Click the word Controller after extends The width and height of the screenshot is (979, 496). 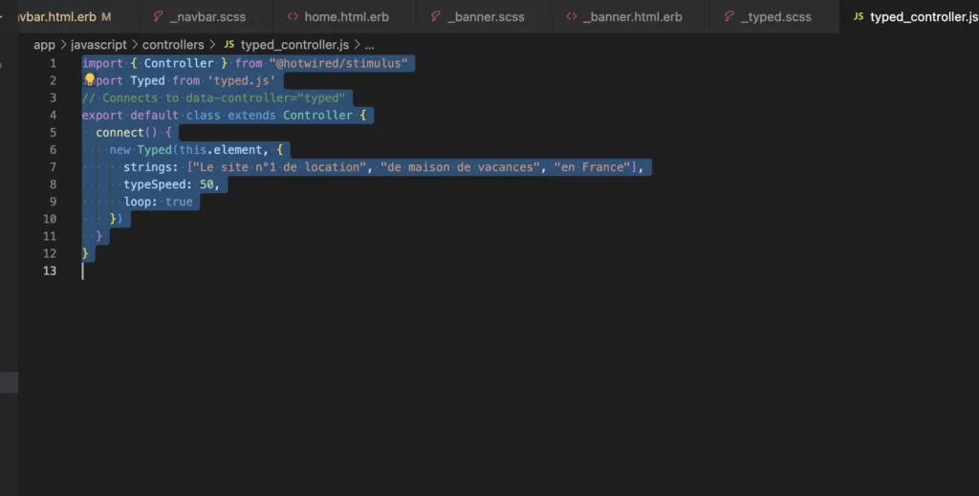[x=317, y=115]
